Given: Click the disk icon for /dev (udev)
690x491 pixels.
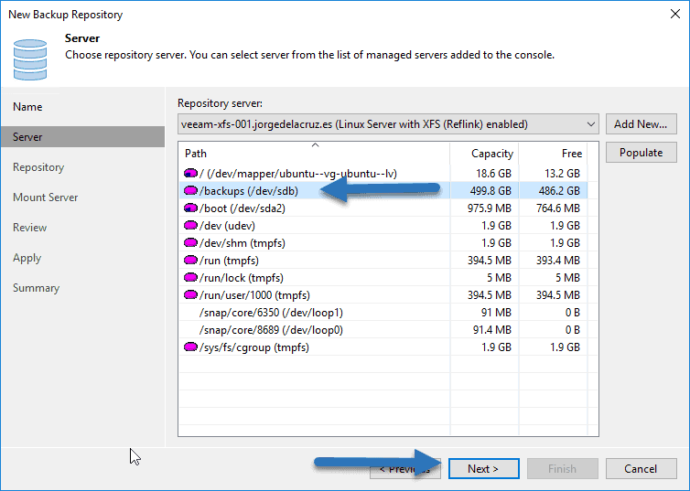Looking at the screenshot, I should (x=191, y=226).
